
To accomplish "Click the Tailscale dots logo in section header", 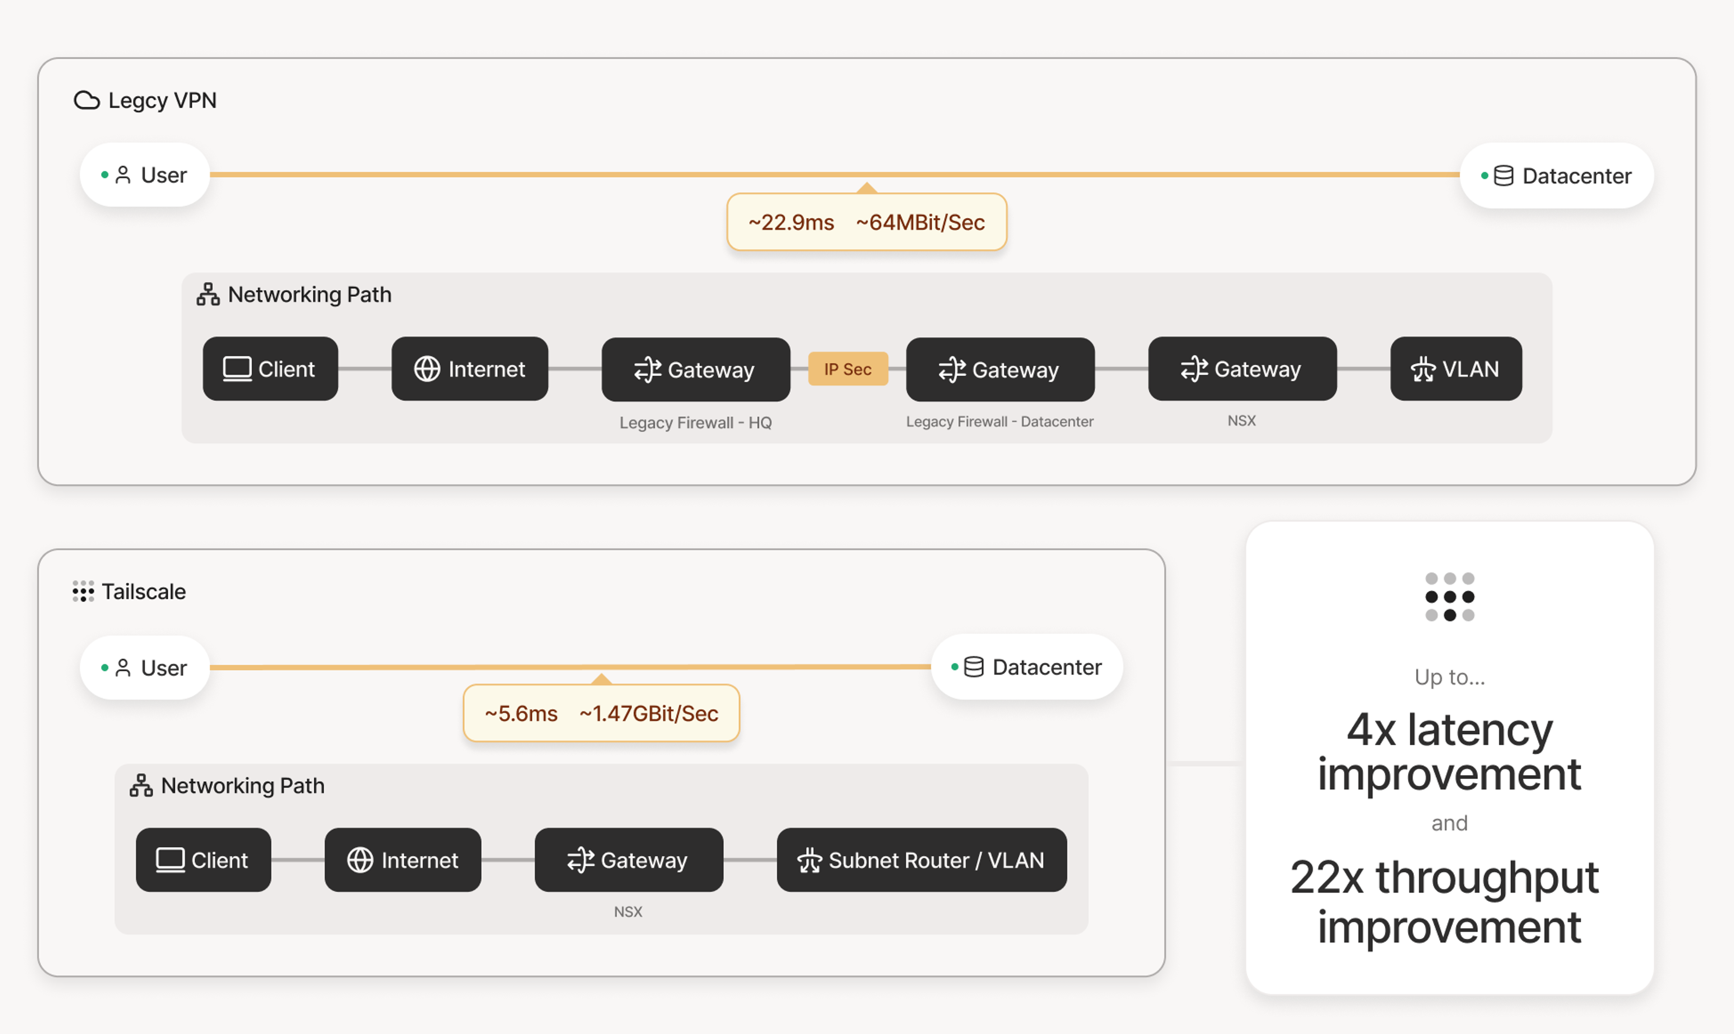I will [x=83, y=592].
